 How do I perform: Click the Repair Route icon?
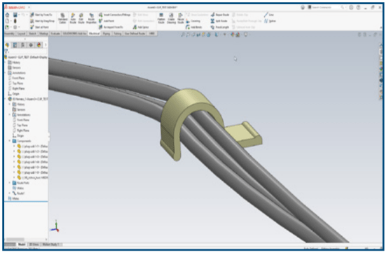[220, 15]
